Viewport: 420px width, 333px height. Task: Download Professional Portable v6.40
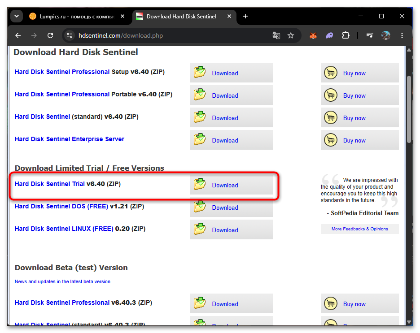click(x=231, y=95)
